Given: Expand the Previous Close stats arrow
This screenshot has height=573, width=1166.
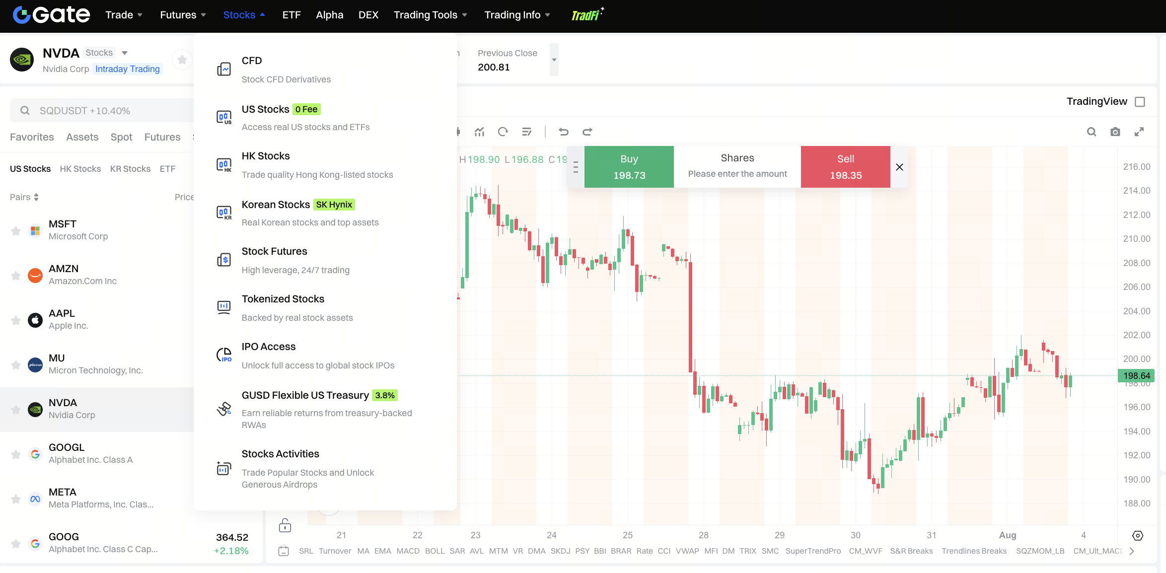Looking at the screenshot, I should 554,60.
